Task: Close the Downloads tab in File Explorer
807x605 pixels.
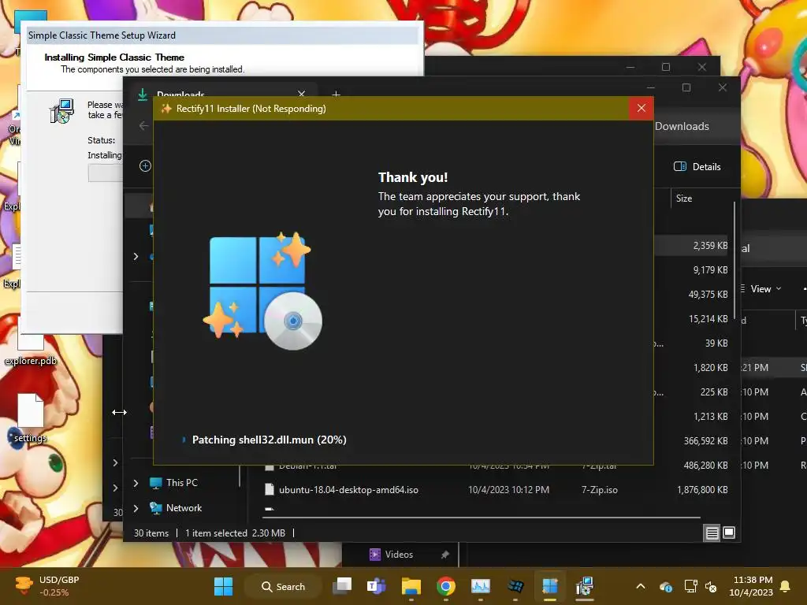Action: click(x=302, y=95)
